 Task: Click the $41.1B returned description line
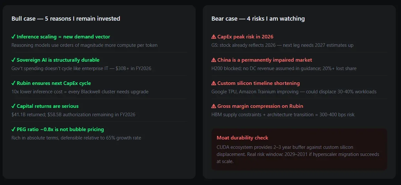[73, 115]
